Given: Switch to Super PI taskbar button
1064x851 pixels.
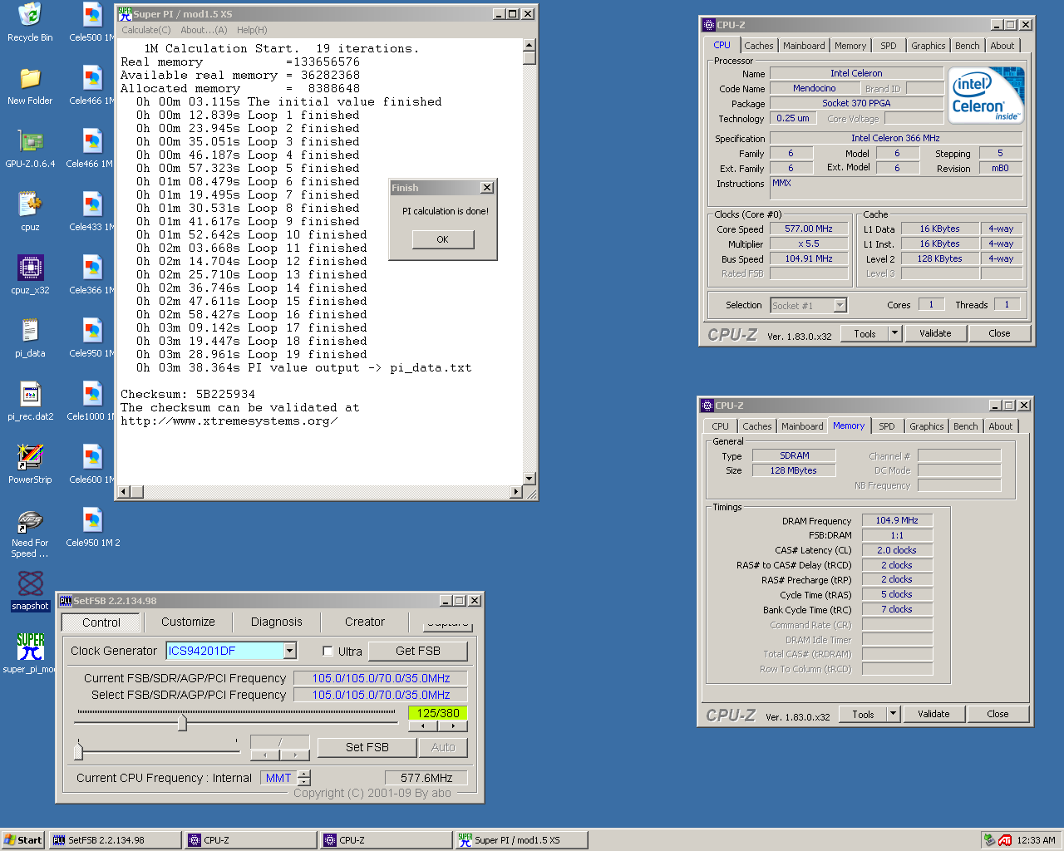Looking at the screenshot, I should (x=521, y=840).
